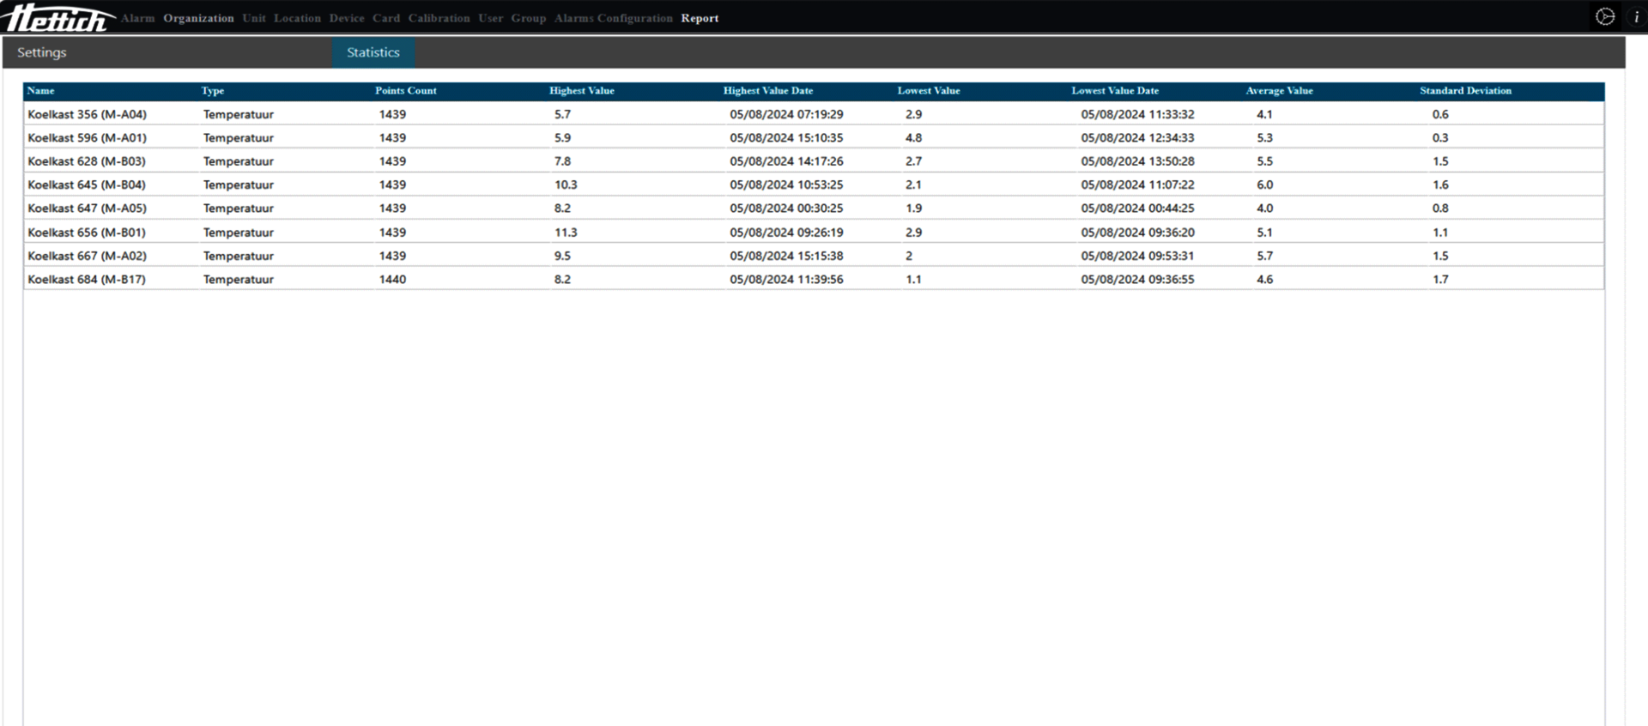Click the Report menu item
This screenshot has height=726, width=1648.
(x=700, y=18)
